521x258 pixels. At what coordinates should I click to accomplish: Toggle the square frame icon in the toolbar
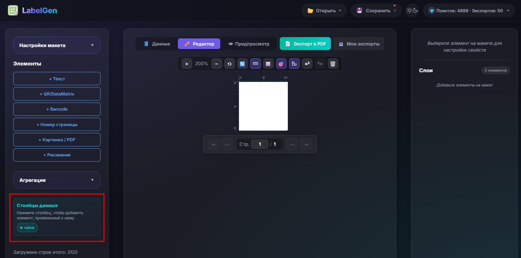click(268, 64)
